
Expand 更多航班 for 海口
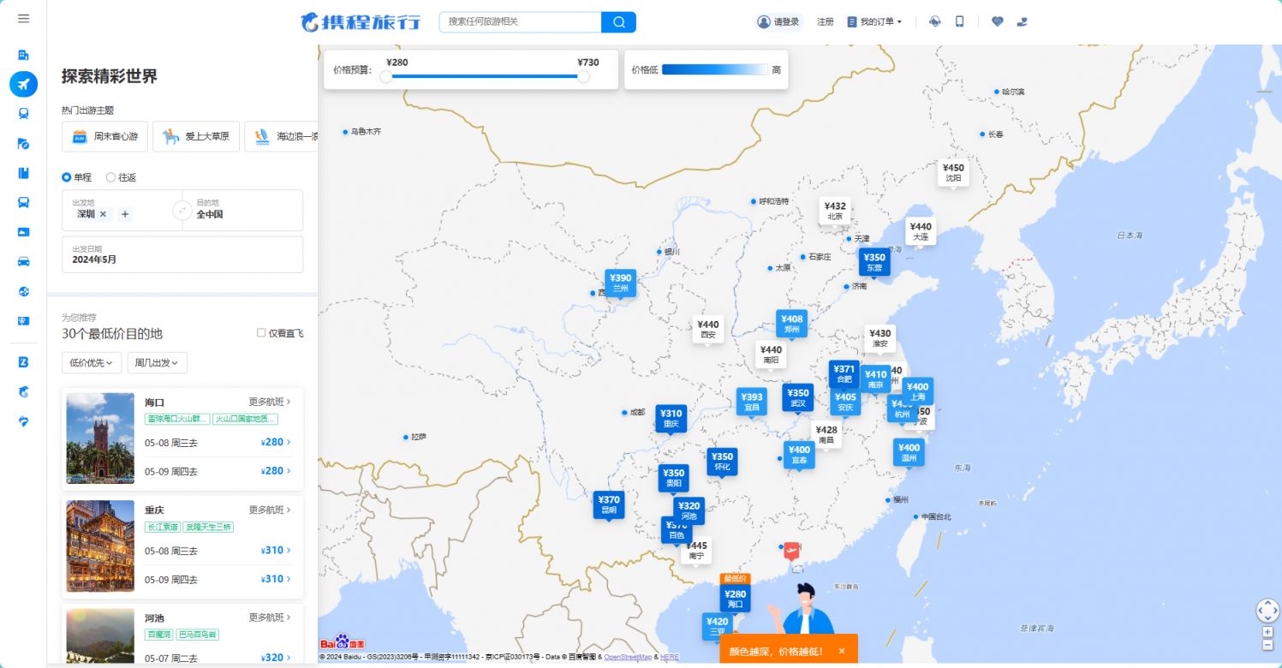click(270, 401)
